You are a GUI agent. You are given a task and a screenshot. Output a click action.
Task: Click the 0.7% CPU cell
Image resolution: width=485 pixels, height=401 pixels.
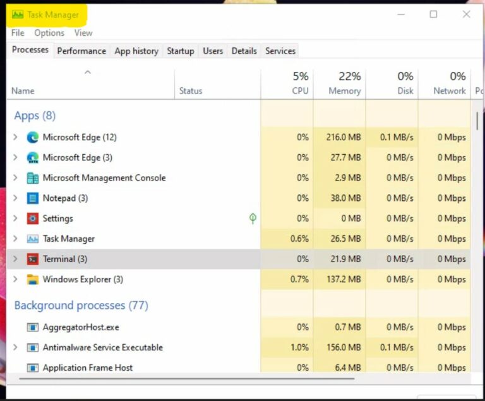[287, 279]
